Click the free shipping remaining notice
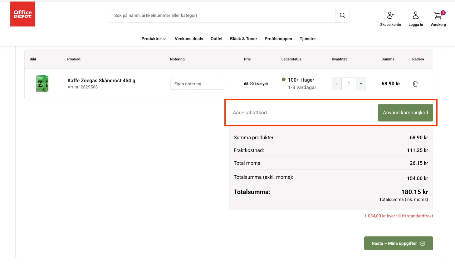The image size is (455, 266). [x=399, y=216]
